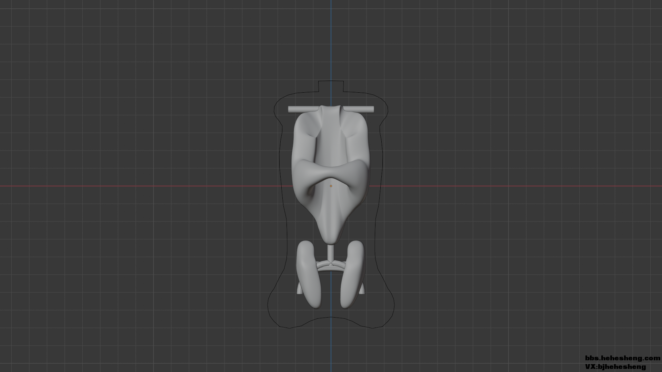
Task: Click the VX:bjhehesheng watermark text
Action: [615, 367]
